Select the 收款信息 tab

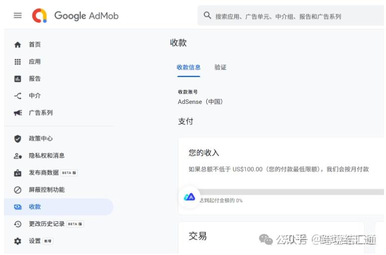[x=189, y=67]
